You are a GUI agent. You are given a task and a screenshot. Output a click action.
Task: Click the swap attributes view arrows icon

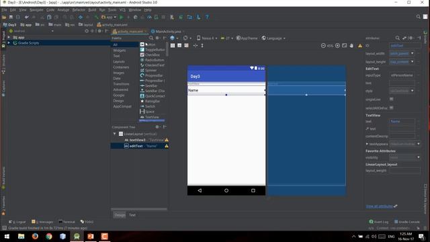404,38
